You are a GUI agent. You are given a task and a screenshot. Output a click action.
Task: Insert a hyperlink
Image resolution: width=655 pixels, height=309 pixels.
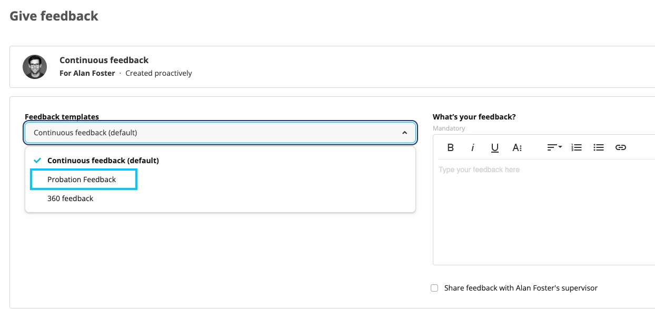[621, 147]
